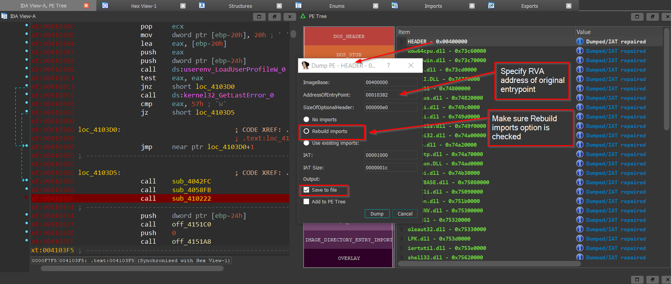Select the IMAGE_DIRECTORY_ENTRY_IMPORT block in PE map
The width and height of the screenshot is (671, 284).
pyautogui.click(x=349, y=240)
